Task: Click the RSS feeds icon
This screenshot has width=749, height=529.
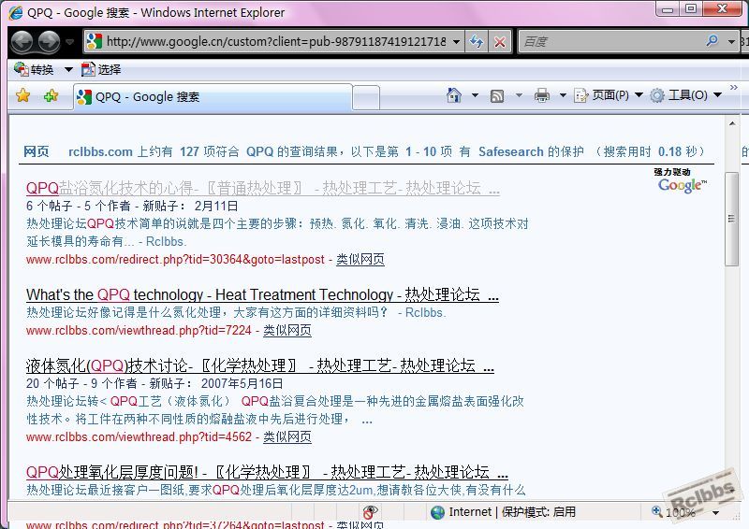Action: pos(497,96)
